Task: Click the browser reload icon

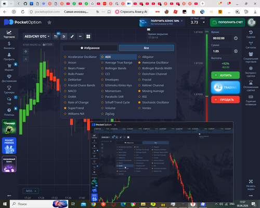Action: (23, 12)
